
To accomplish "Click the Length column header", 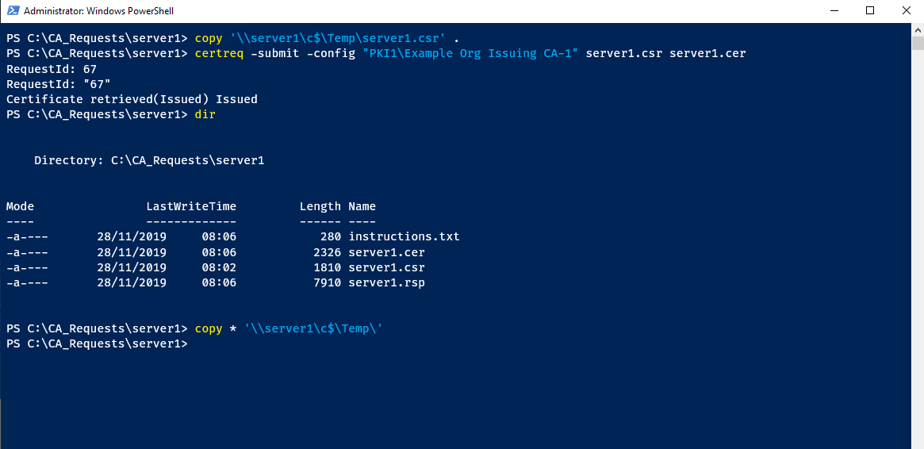I will point(320,206).
